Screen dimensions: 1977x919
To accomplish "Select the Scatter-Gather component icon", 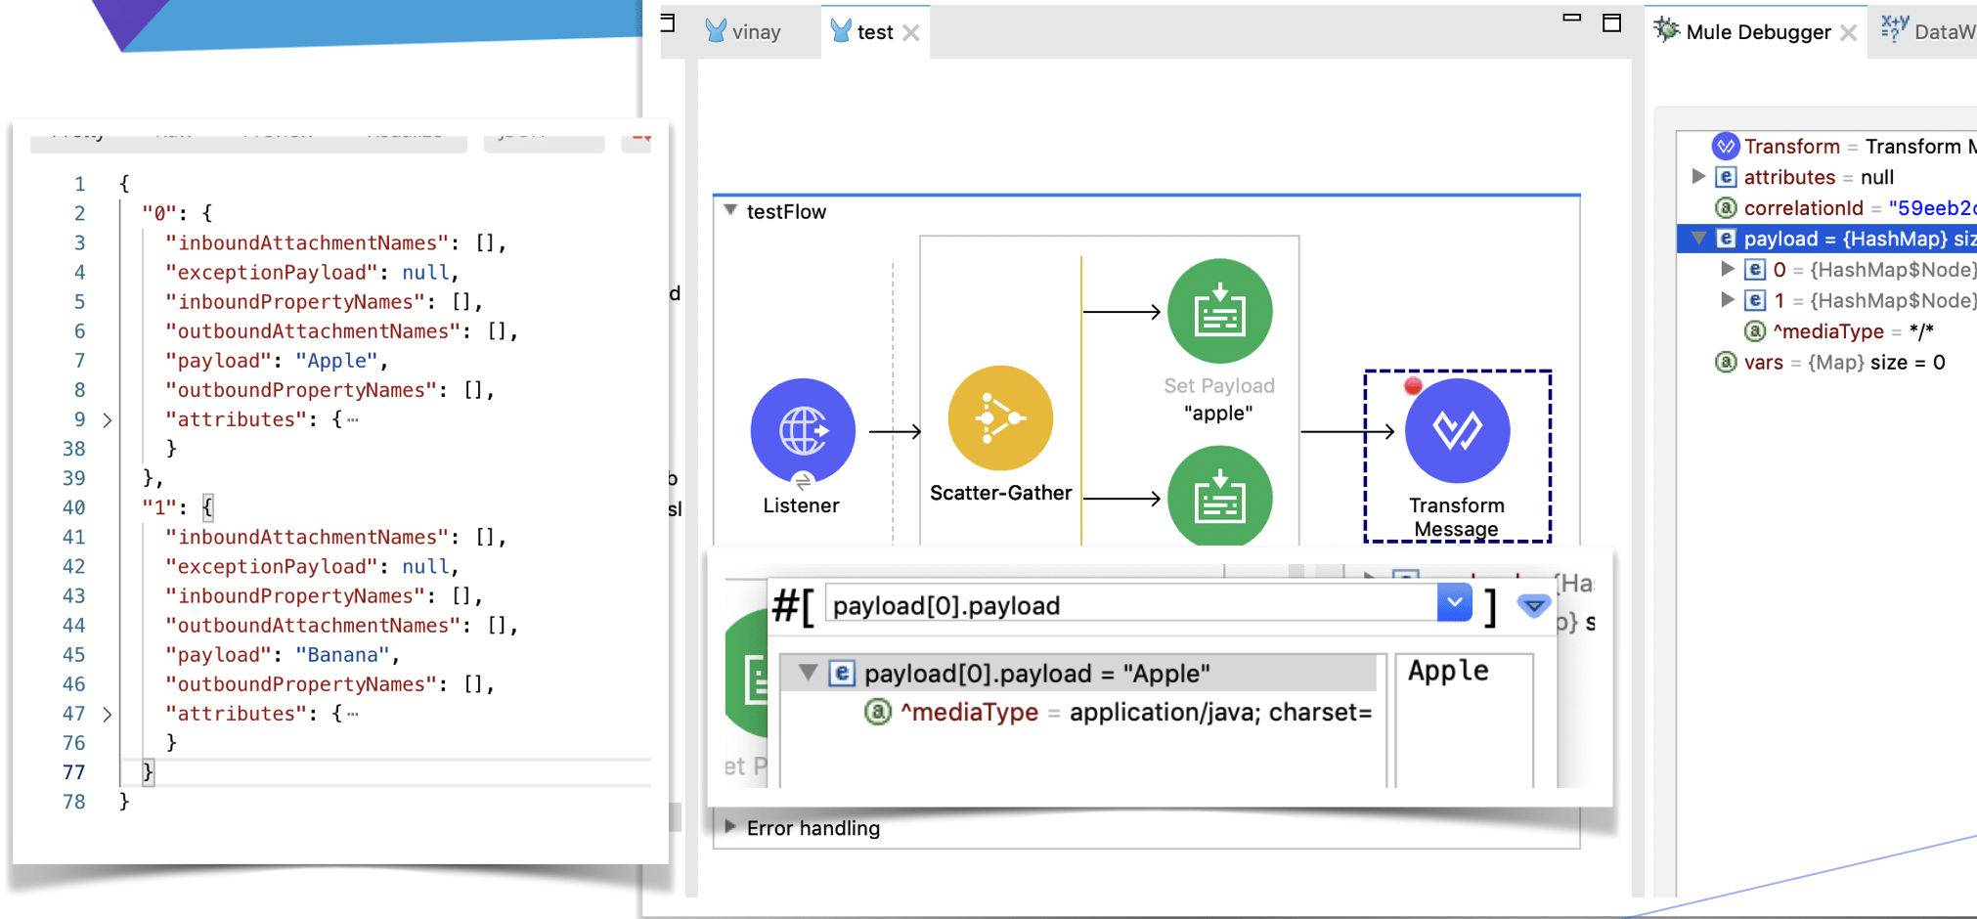I will point(999,418).
